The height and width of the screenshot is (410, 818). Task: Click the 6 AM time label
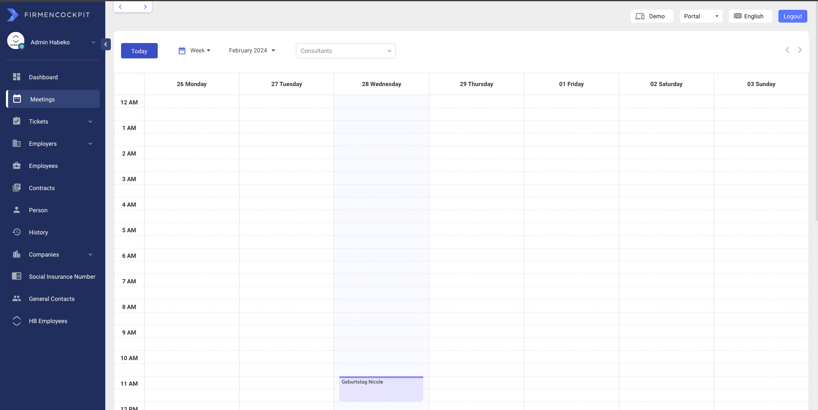click(x=129, y=256)
